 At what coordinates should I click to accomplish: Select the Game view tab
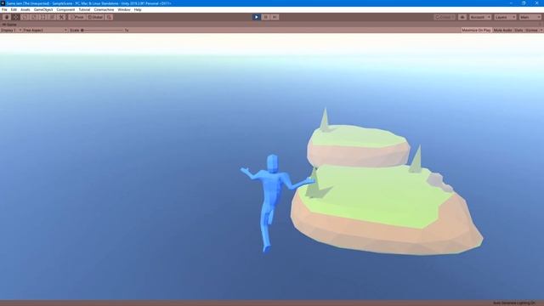pos(9,25)
